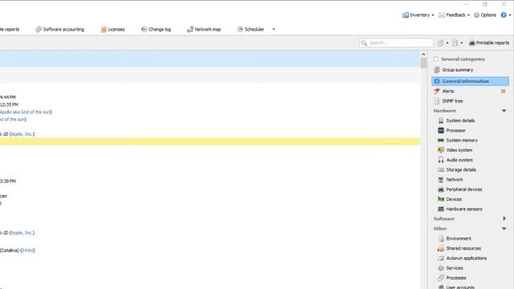This screenshot has height=289, width=514.
Task: Follow the 'Apollo aka God of the sun' link
Action: (25, 112)
